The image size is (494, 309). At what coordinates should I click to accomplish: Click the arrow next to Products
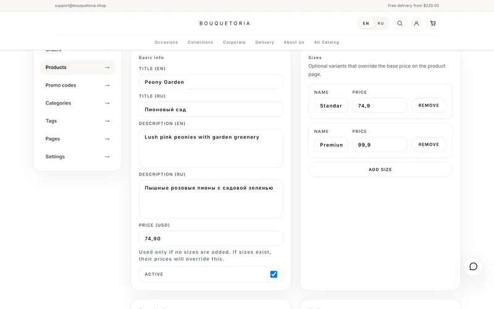107,67
